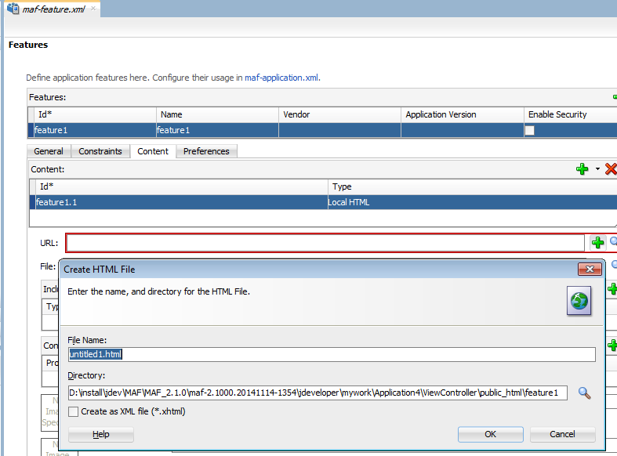Screen dimensions: 617x456
Task: Select feature1.1 row in Content table
Action: point(323,202)
